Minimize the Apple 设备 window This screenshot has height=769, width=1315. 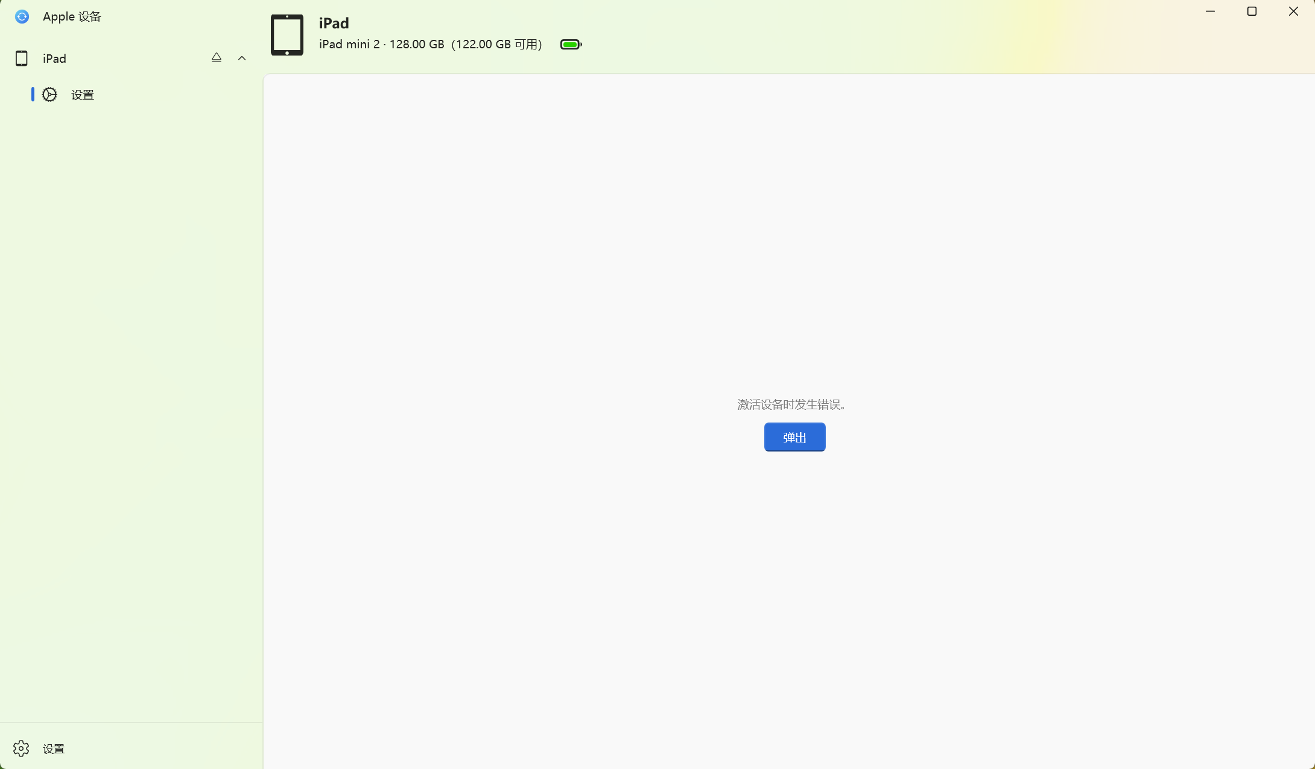point(1210,11)
